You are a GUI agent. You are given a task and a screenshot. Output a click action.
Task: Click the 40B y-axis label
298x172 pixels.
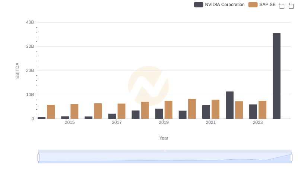30,22
